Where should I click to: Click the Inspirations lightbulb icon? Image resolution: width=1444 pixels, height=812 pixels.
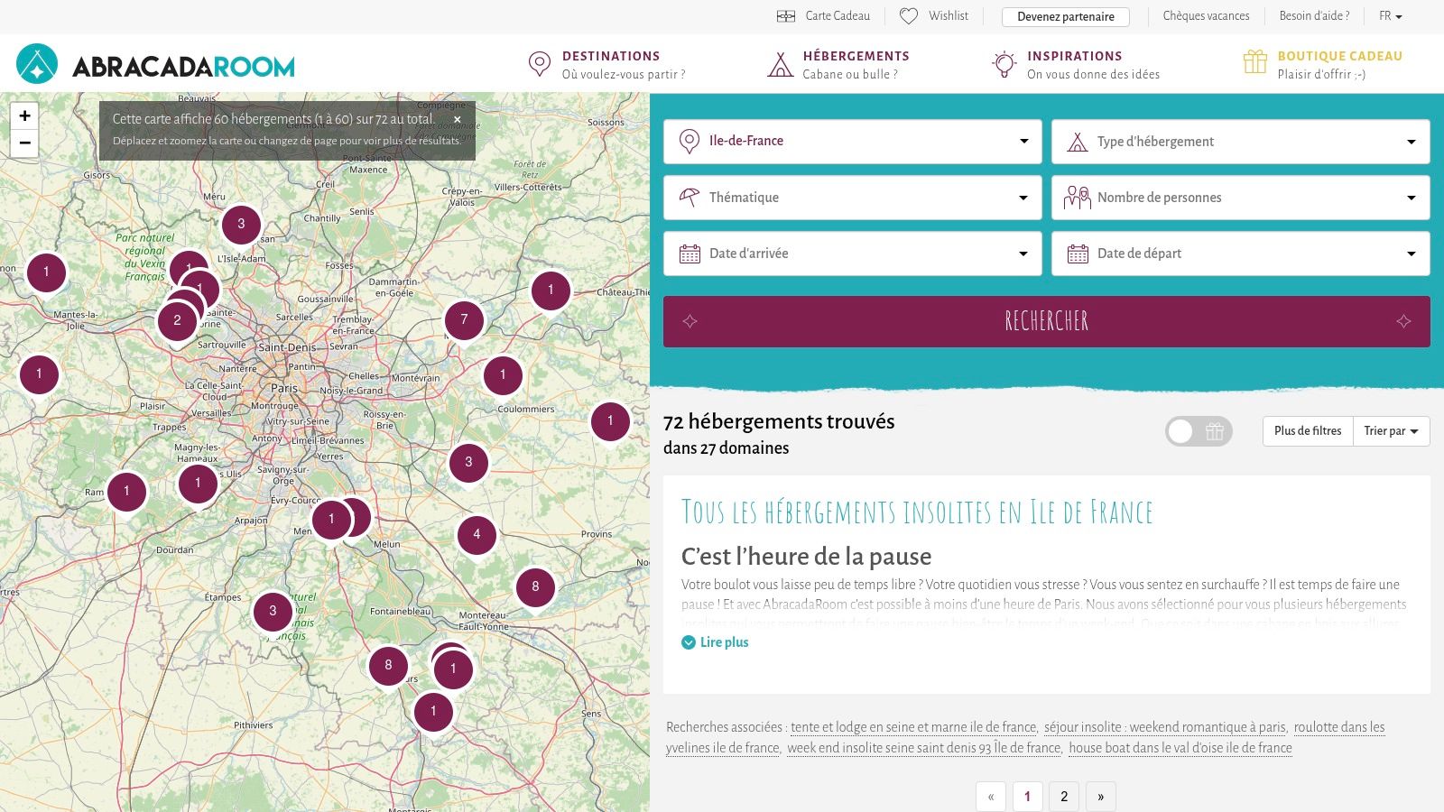coord(1004,64)
